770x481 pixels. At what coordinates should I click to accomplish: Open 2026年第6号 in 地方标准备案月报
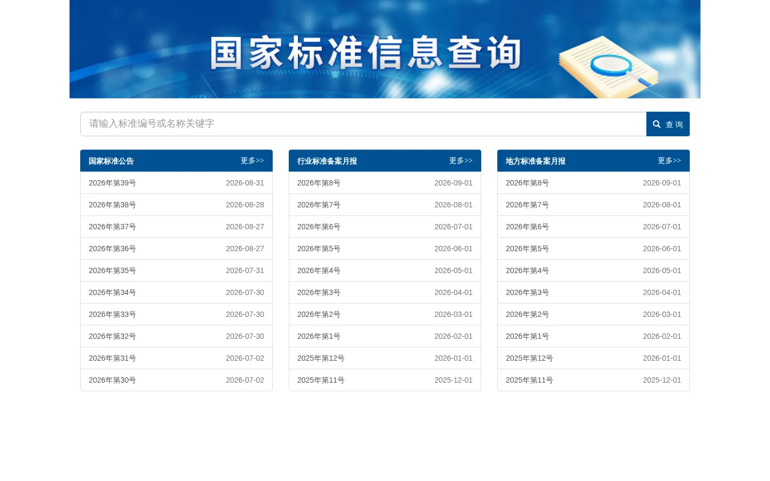[x=527, y=227]
